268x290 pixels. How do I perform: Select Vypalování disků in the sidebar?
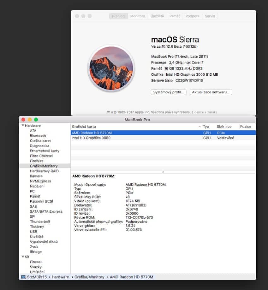pos(44,242)
